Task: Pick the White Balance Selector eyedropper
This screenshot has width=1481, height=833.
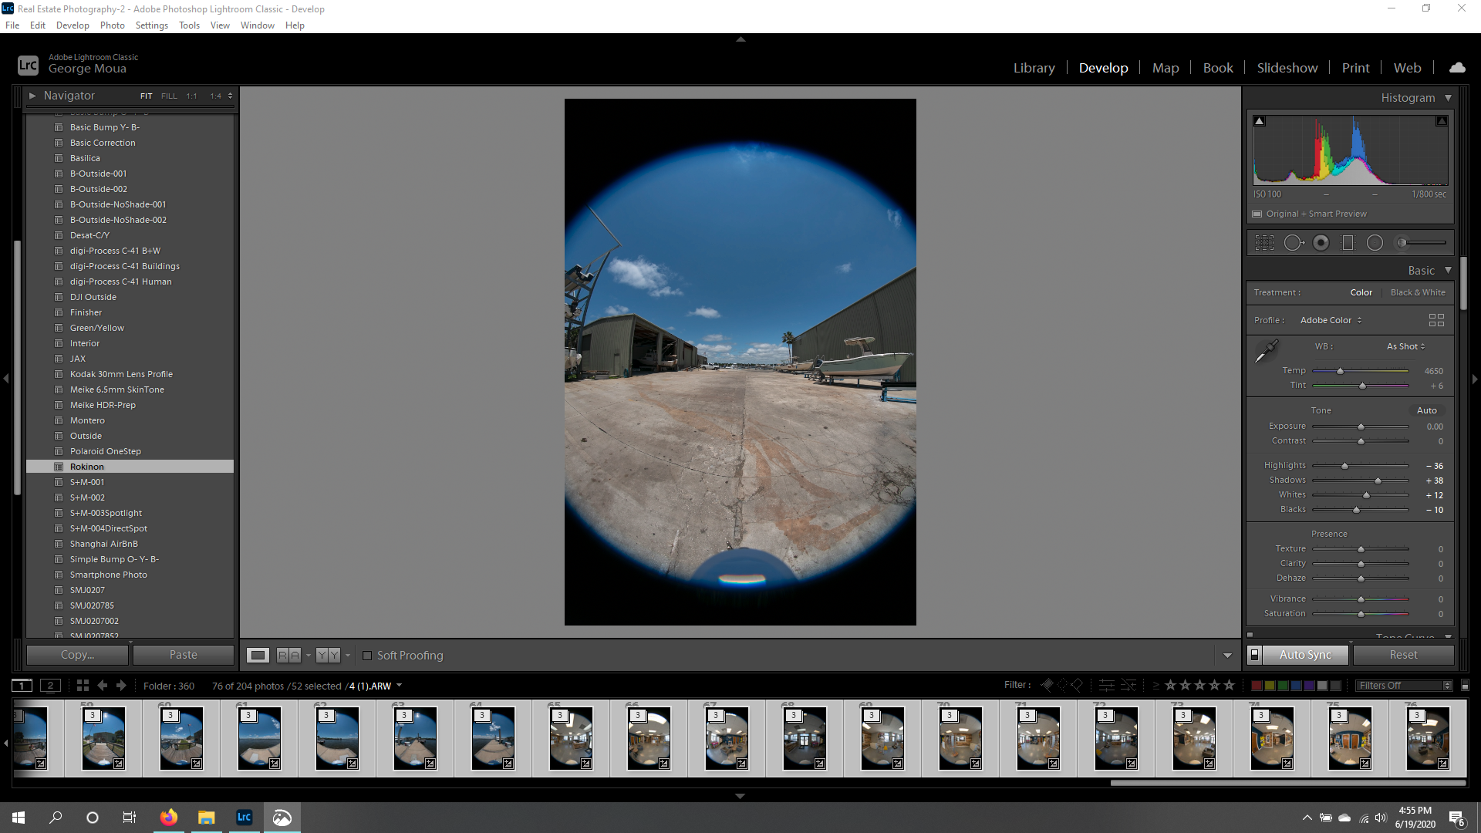Action: 1266,352
